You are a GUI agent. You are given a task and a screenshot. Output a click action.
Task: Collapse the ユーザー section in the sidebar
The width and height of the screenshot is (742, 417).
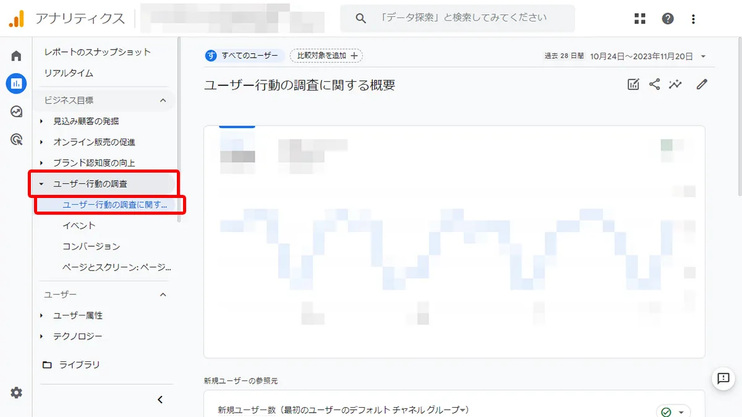[163, 294]
